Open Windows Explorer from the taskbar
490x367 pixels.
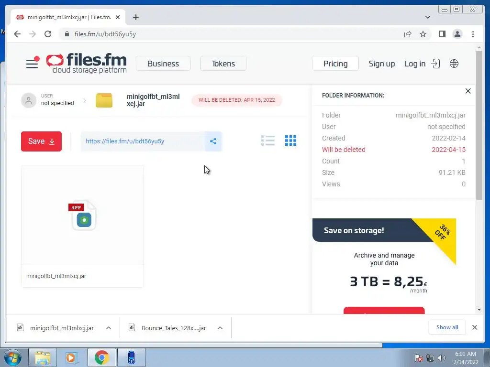point(43,357)
